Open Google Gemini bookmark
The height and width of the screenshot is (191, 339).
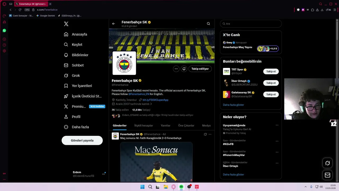tap(46, 16)
